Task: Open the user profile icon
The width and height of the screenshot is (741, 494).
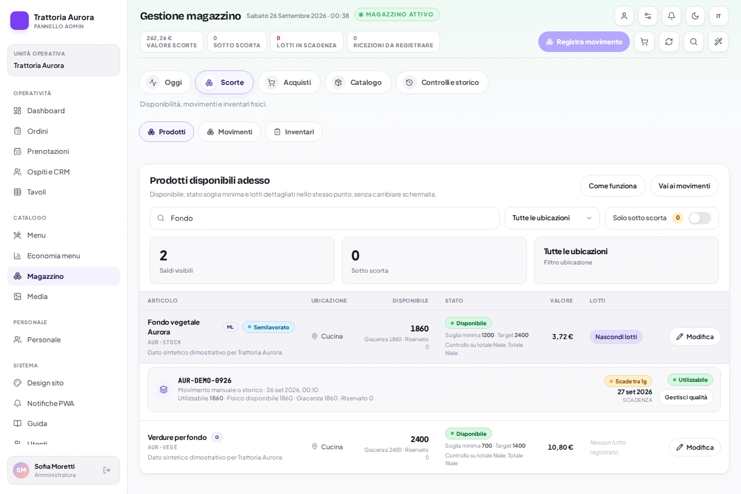Action: click(x=624, y=16)
